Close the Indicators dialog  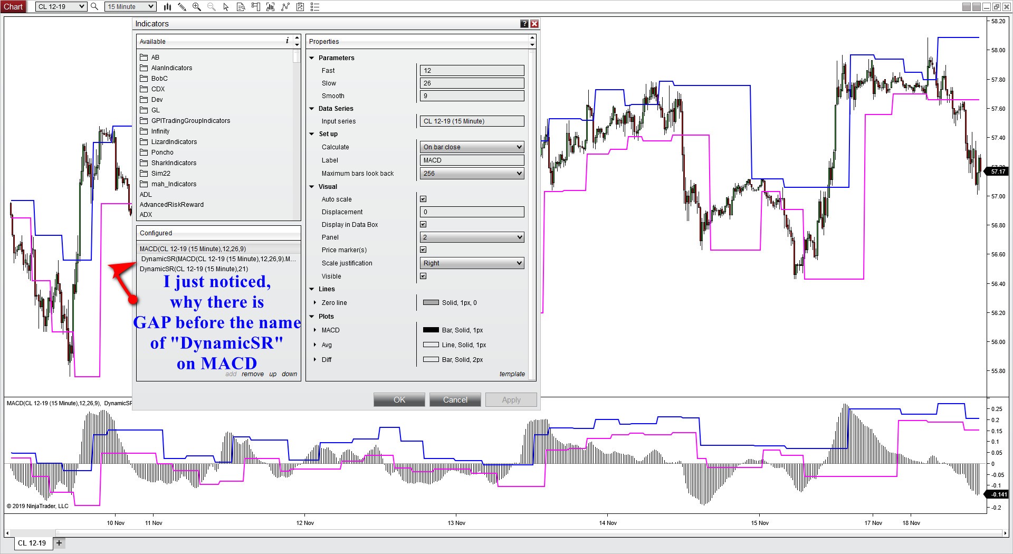(534, 24)
